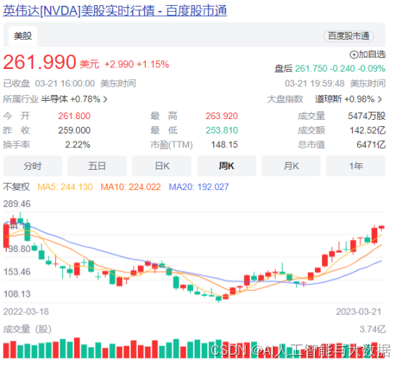Switch chart to 五日 view
This screenshot has width=402, height=365.
tap(97, 166)
